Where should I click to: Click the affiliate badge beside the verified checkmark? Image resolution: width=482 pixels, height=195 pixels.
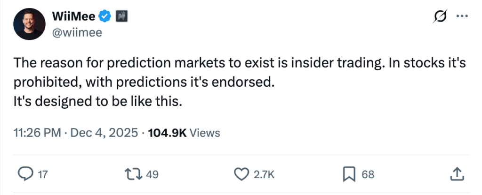tap(121, 17)
